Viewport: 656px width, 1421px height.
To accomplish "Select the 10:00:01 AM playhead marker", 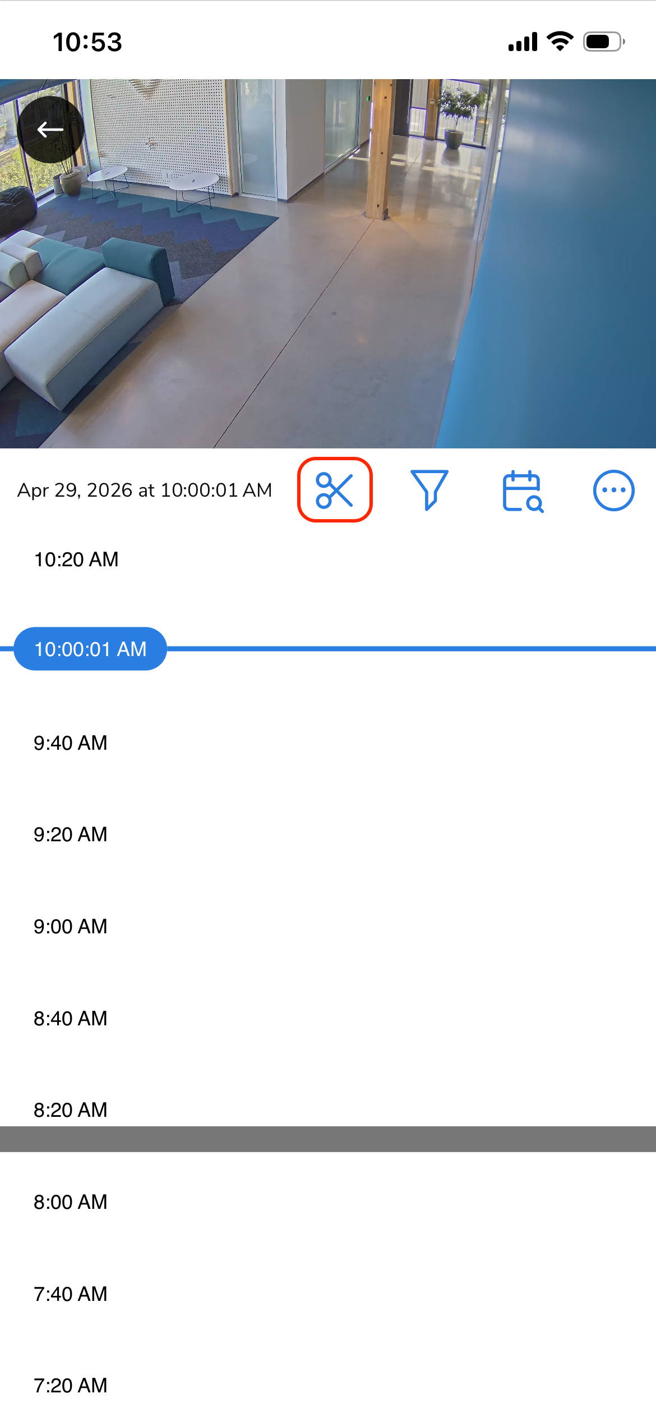I will (90, 649).
